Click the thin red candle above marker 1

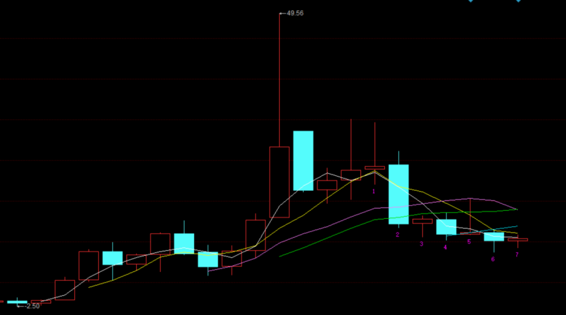pyautogui.click(x=375, y=168)
